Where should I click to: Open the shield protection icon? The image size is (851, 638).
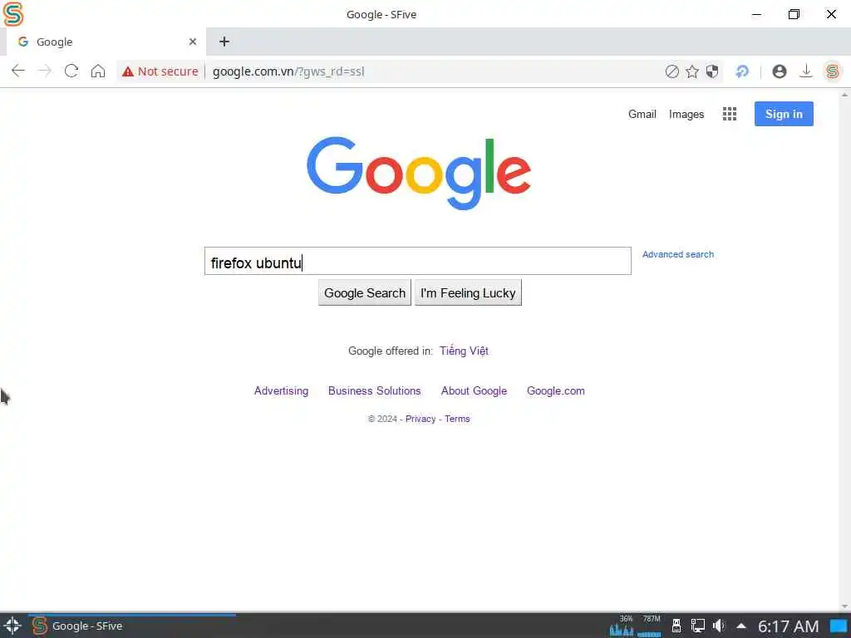point(712,71)
